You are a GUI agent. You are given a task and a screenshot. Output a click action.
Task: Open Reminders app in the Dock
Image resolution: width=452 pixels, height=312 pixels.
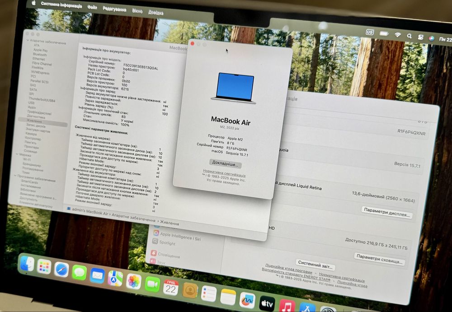(x=209, y=294)
